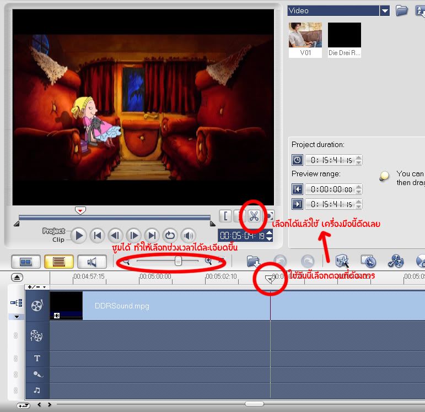Open the library folder icon beside Video dropdown
This screenshot has width=425, height=412.
click(x=402, y=10)
